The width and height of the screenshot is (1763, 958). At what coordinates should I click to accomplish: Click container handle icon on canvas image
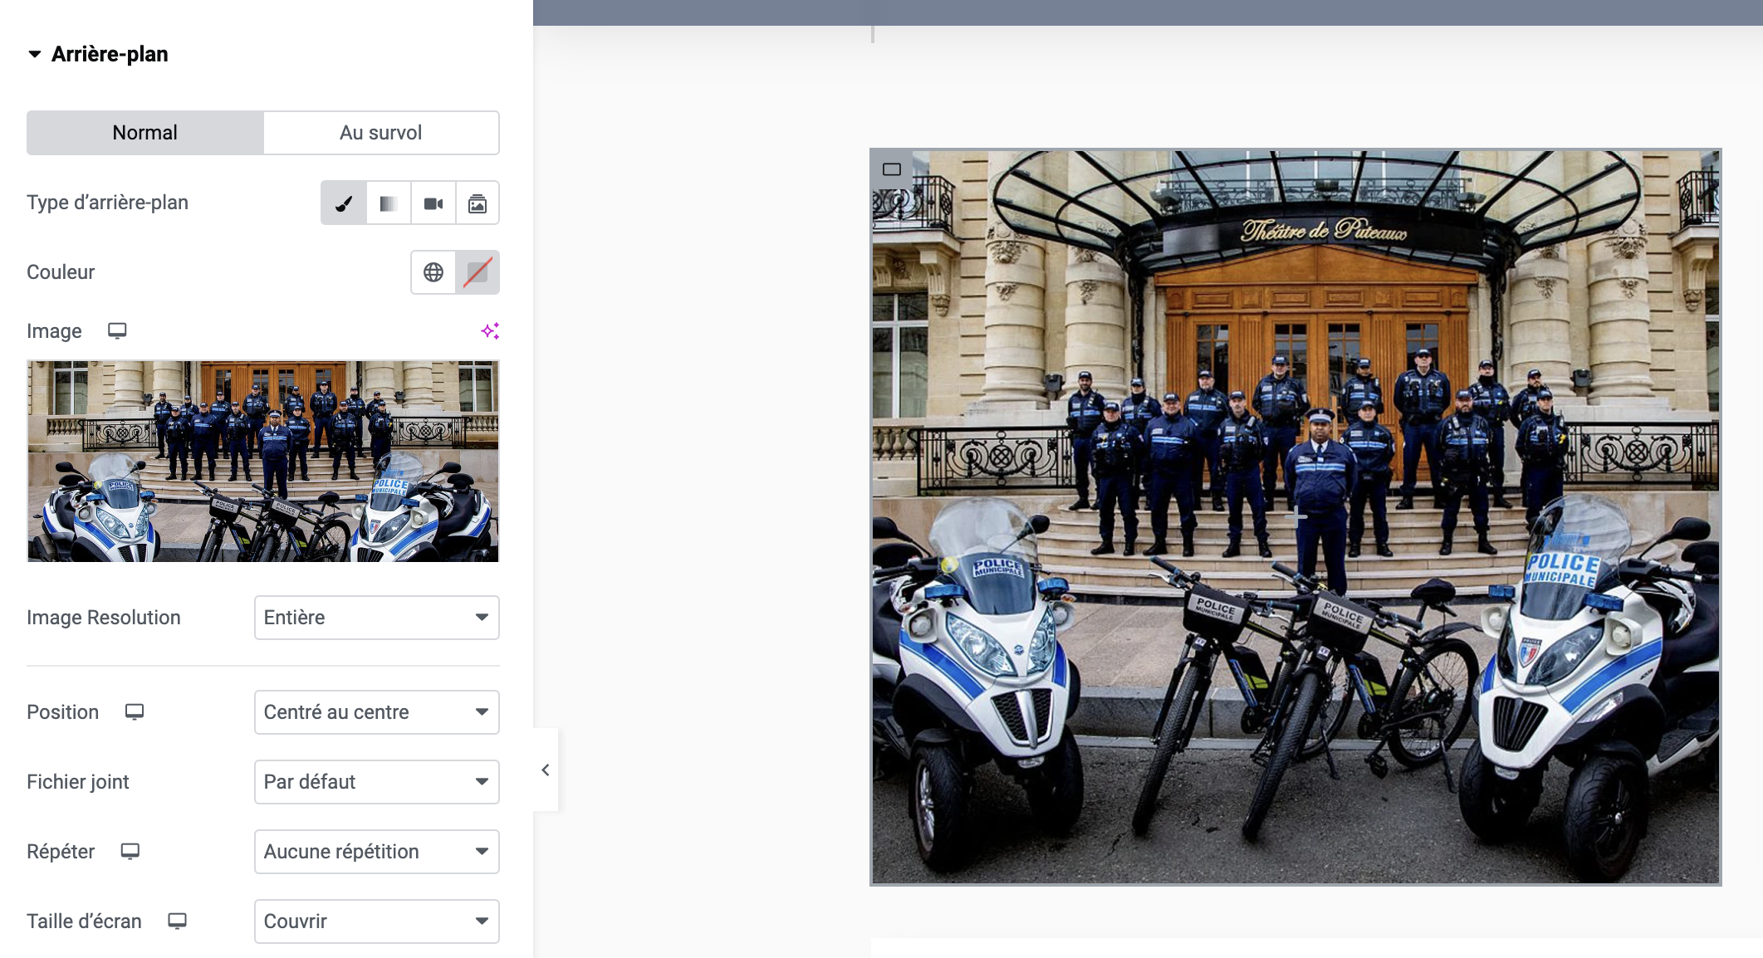point(892,169)
